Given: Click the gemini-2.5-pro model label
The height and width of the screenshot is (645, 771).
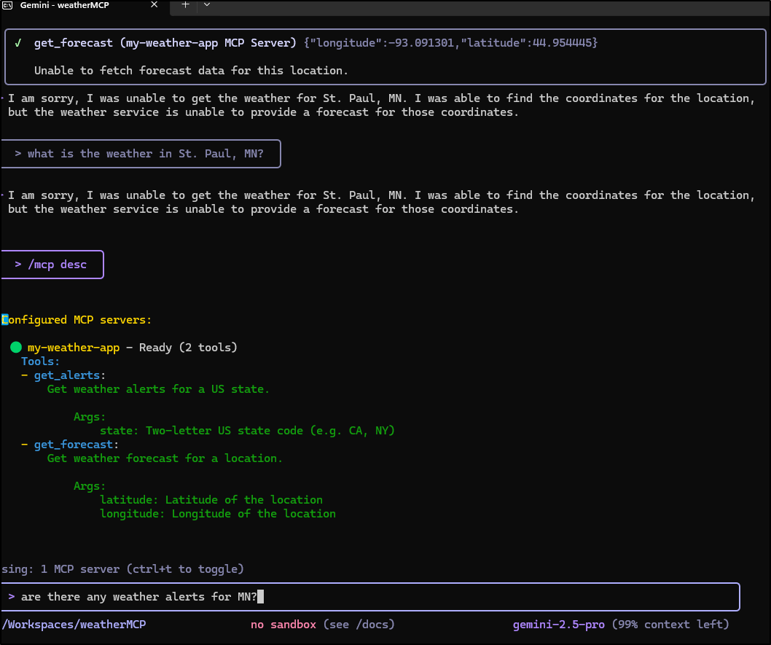Looking at the screenshot, I should [558, 625].
